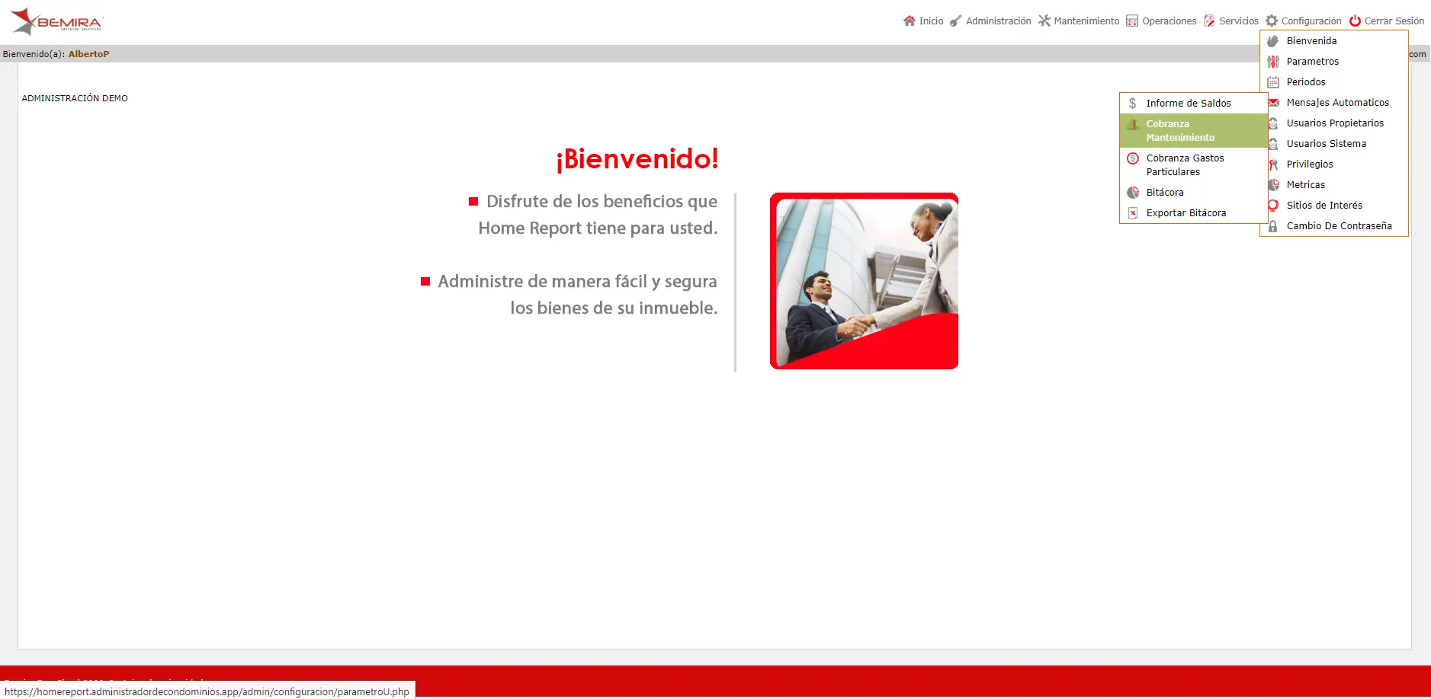
Task: Click the Informe de Saldos dollar icon
Action: pyautogui.click(x=1133, y=104)
